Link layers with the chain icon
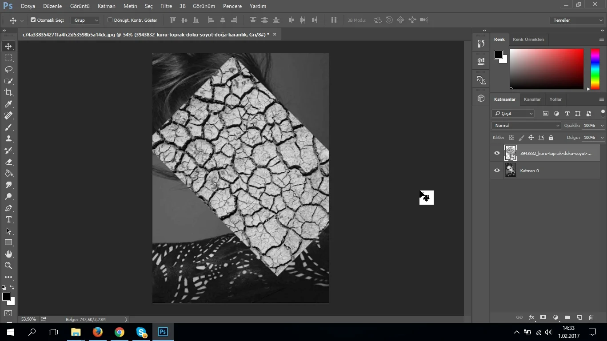This screenshot has width=607, height=341. 519,317
